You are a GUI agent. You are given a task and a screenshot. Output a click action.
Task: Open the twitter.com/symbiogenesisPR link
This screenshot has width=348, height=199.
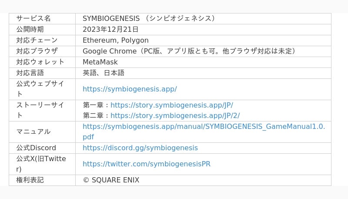(147, 164)
